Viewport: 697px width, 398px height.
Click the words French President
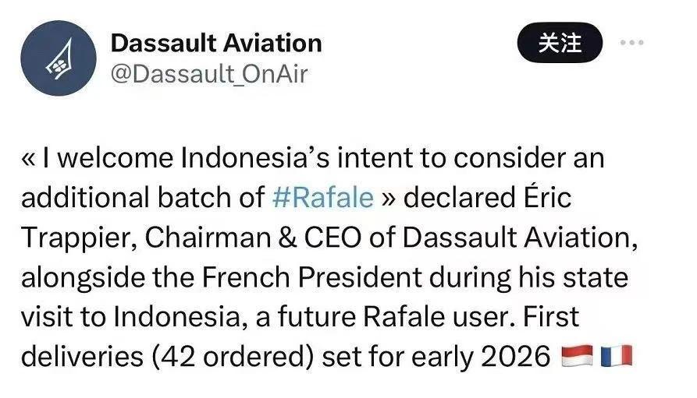point(311,277)
